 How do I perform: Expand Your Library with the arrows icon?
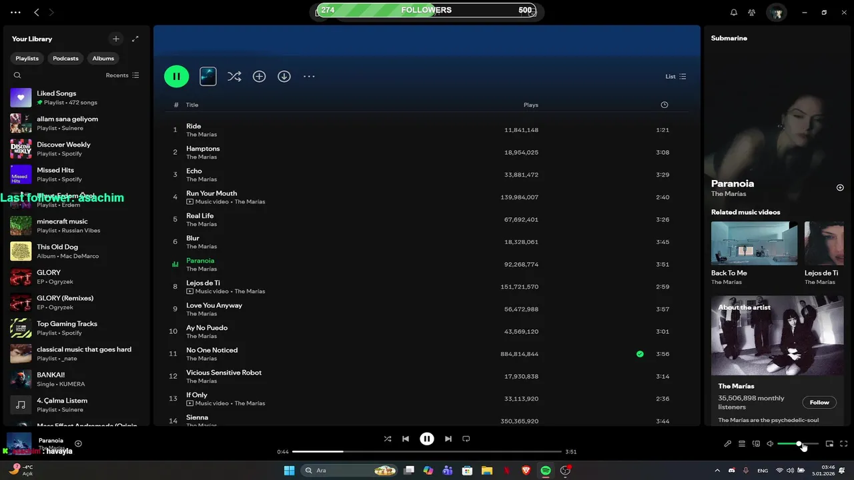[135, 39]
